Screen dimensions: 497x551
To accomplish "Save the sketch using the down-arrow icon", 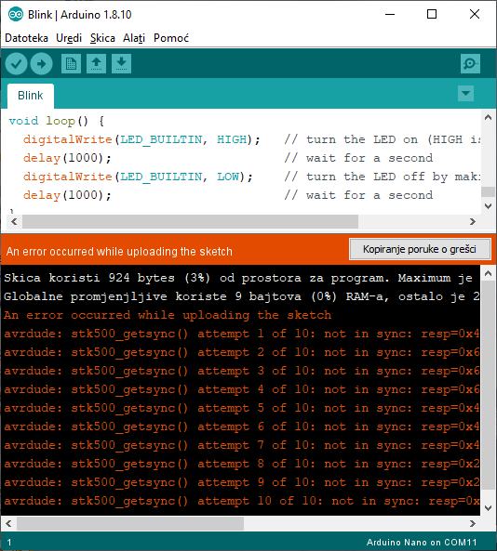I will click(x=121, y=63).
